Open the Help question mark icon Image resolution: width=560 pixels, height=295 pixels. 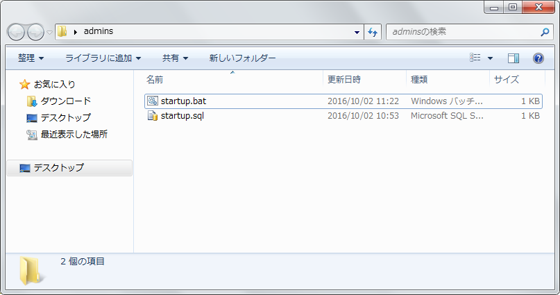click(x=538, y=58)
